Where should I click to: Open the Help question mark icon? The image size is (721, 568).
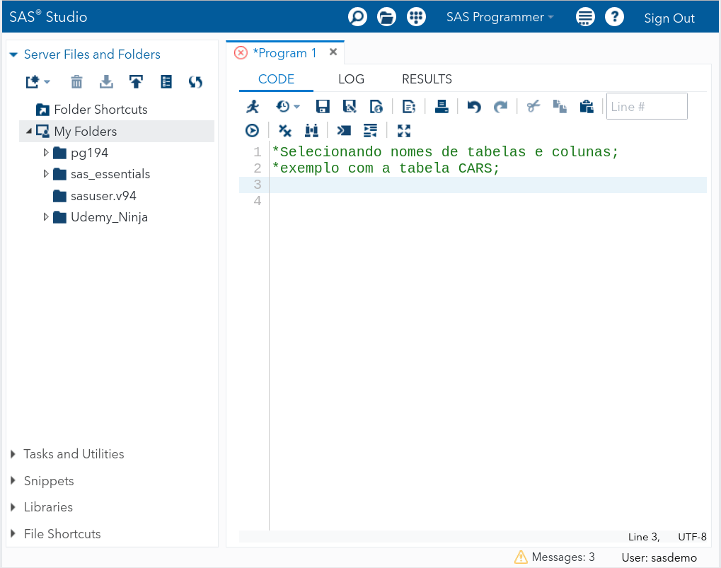614,17
